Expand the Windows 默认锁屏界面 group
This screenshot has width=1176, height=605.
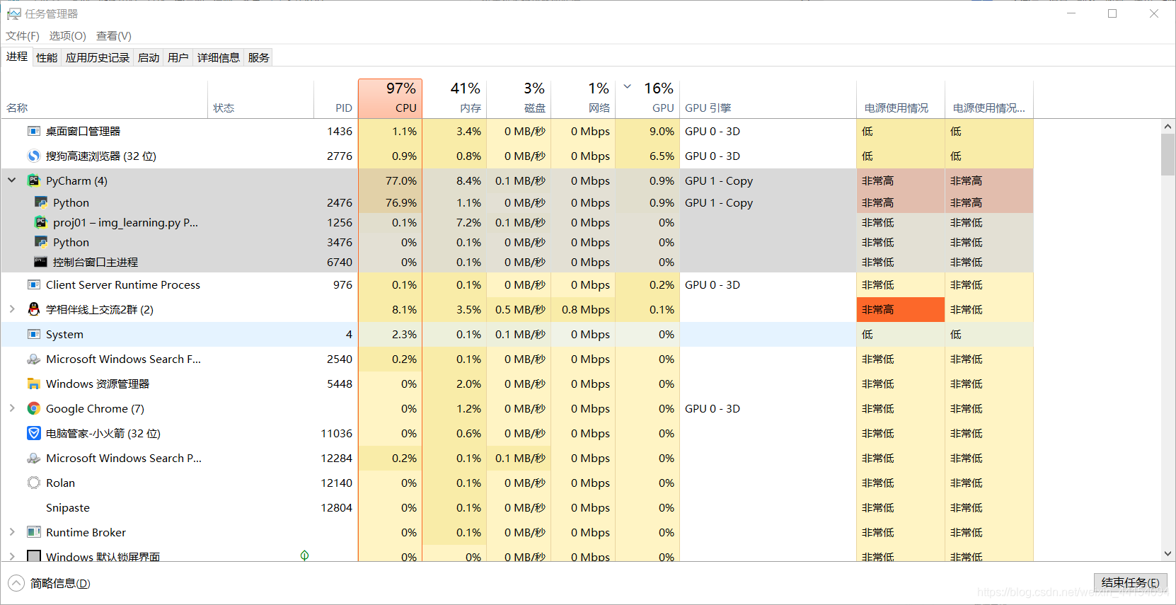[x=12, y=556]
